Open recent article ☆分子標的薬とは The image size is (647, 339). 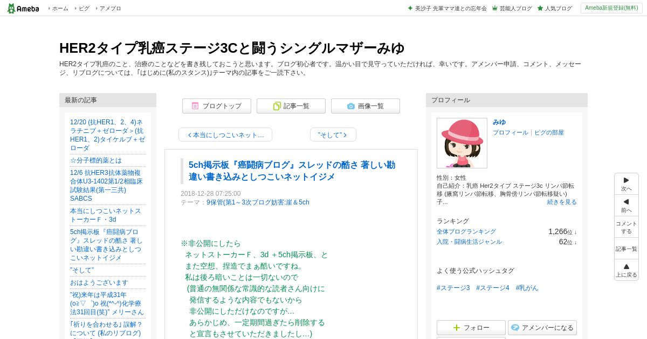click(96, 160)
